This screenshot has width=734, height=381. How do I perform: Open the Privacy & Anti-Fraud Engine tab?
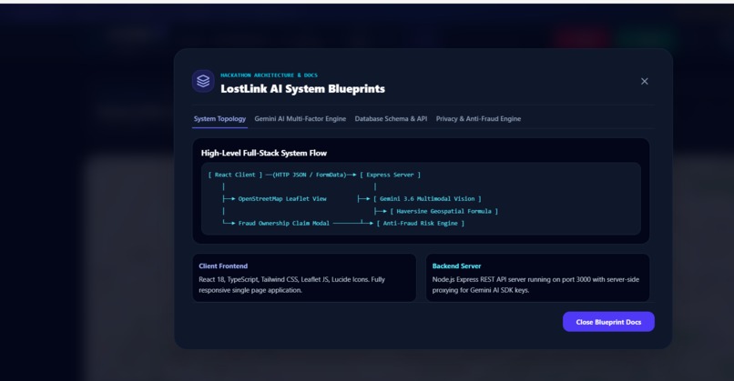tap(478, 119)
